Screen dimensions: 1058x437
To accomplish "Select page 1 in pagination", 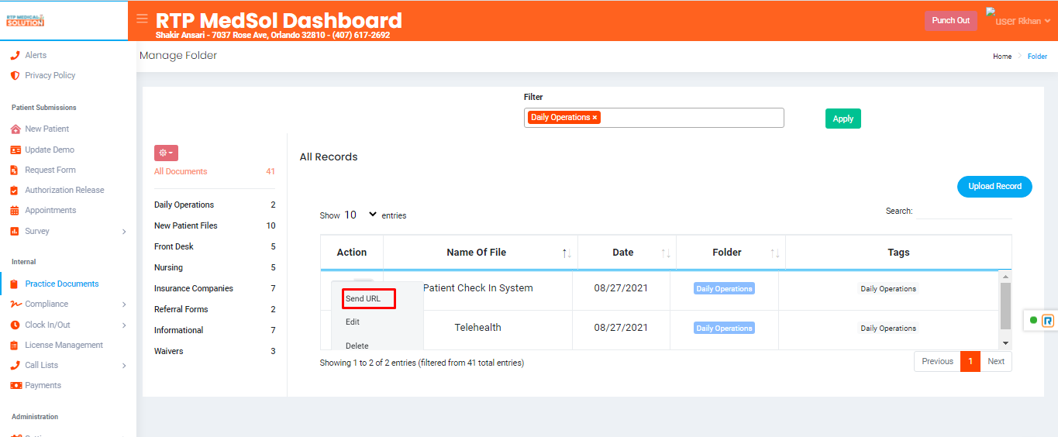I will coord(970,361).
